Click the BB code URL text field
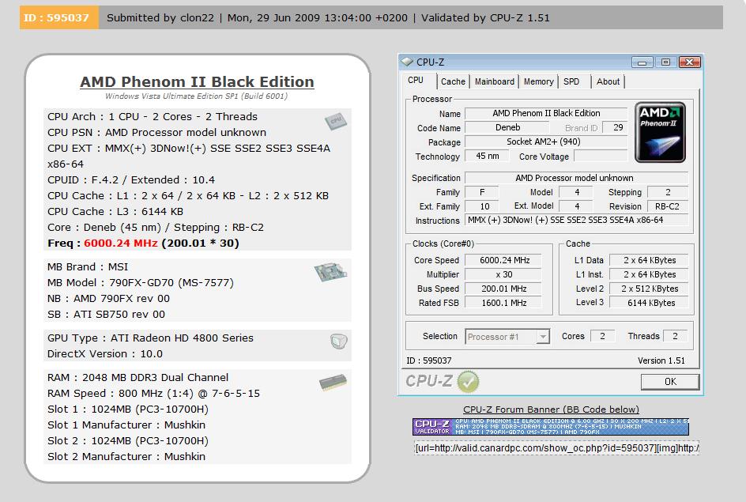 point(556,448)
